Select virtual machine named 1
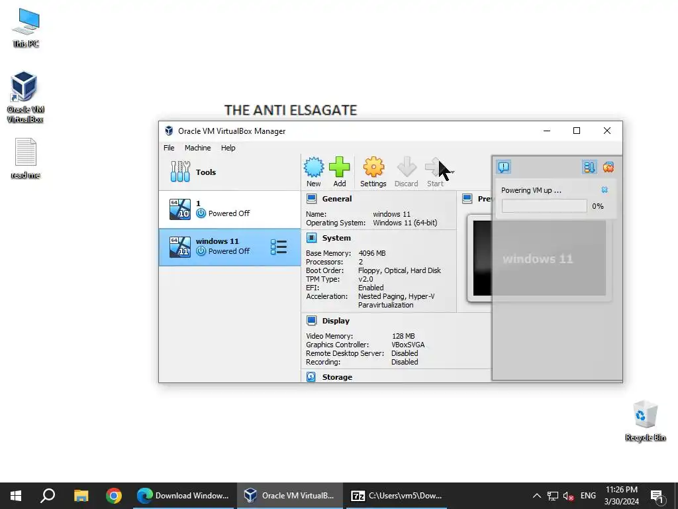Screen dimensions: 678x509 point(230,209)
